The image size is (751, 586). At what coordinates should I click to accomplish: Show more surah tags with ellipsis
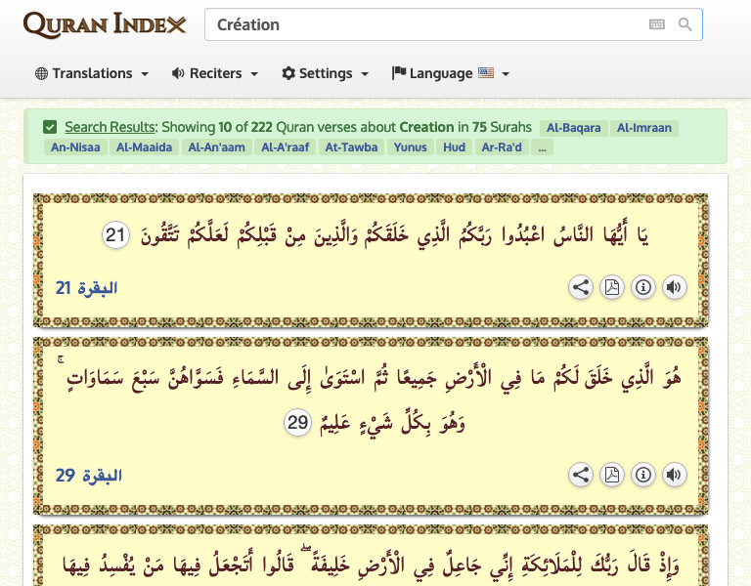(542, 147)
